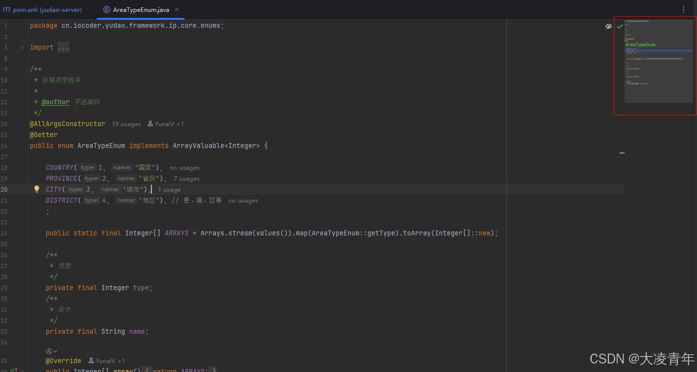
Task: Click the enum icon on AreaTypeEnum.java tab
Action: tap(106, 9)
